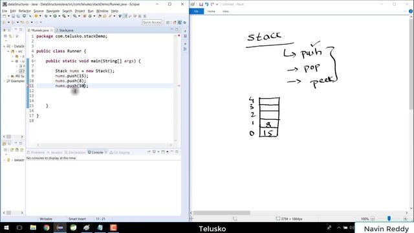This screenshot has width=414, height=233.
Task: Click the Undo icon in Paint title bar
Action: click(x=207, y=5)
